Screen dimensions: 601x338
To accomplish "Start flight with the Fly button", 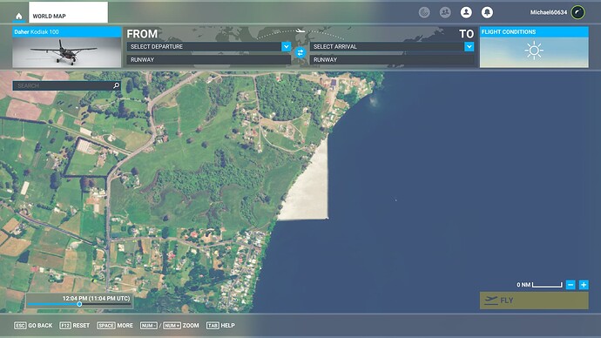I will (x=534, y=301).
